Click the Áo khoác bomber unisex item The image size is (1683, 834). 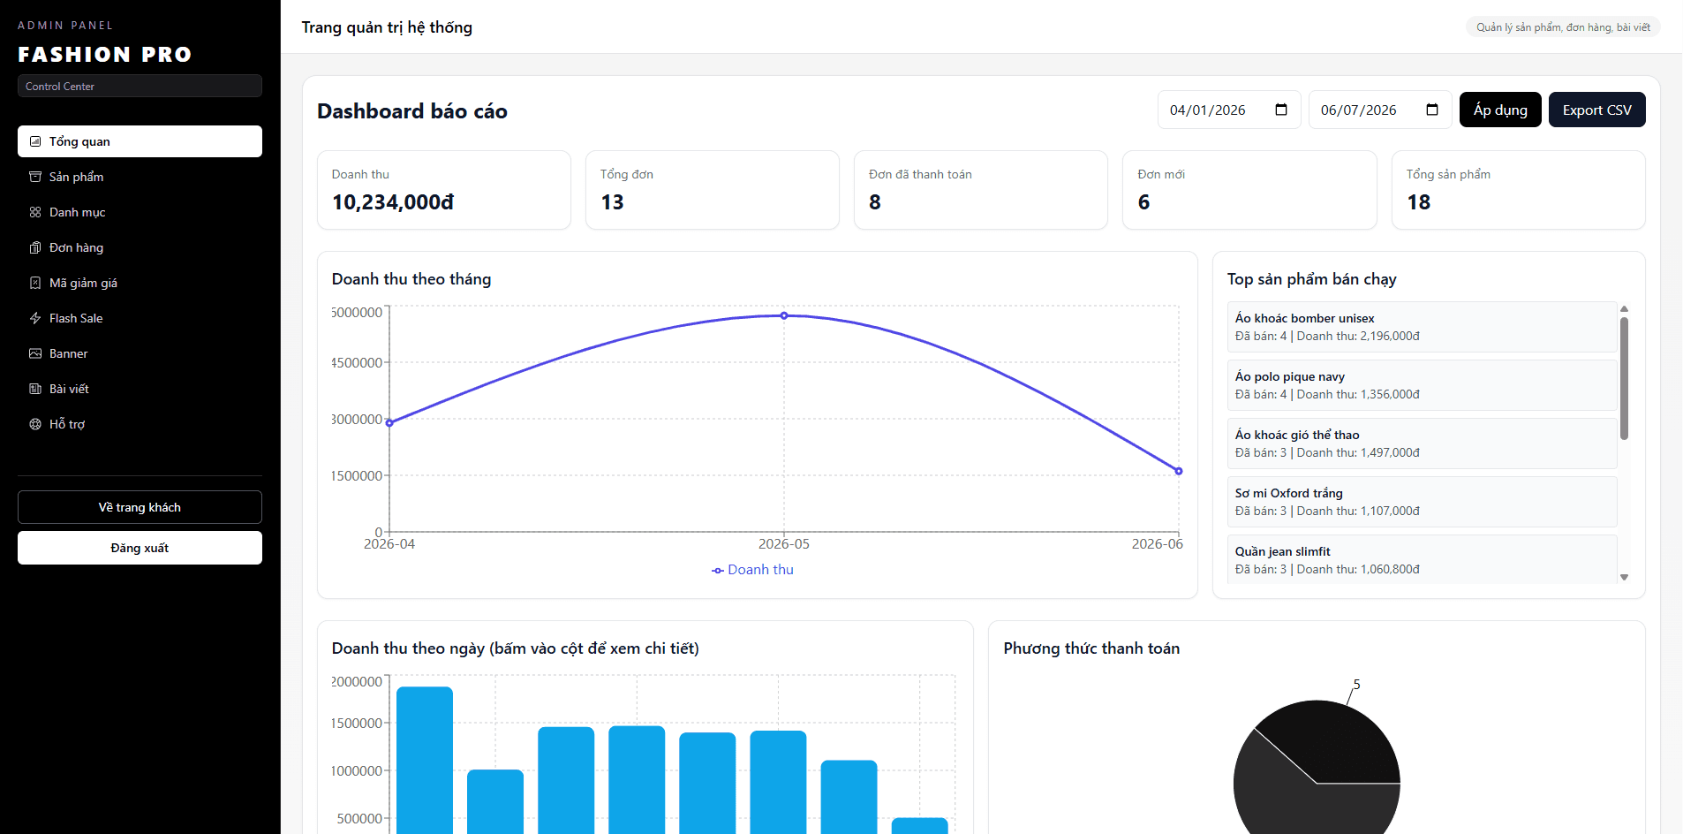[x=1422, y=327]
